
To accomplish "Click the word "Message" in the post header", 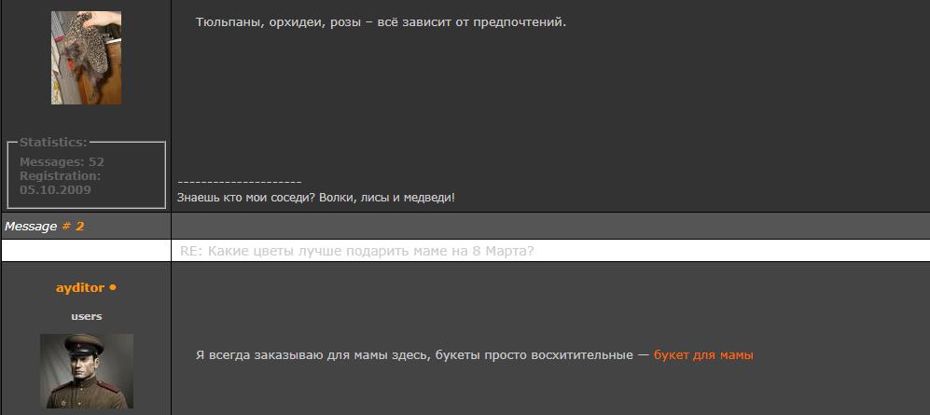I will (31, 227).
